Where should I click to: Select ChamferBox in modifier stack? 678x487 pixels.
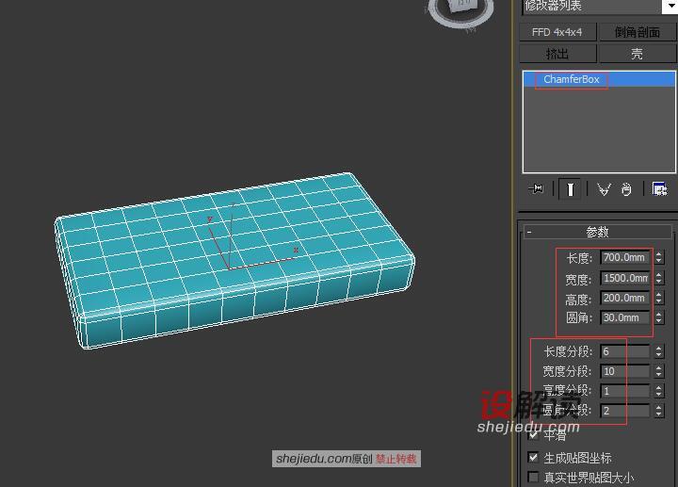(x=599, y=79)
